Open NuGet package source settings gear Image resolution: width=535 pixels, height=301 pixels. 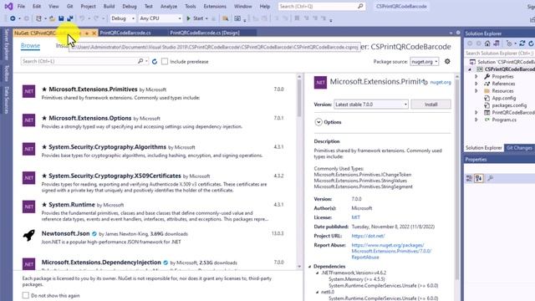coord(447,61)
